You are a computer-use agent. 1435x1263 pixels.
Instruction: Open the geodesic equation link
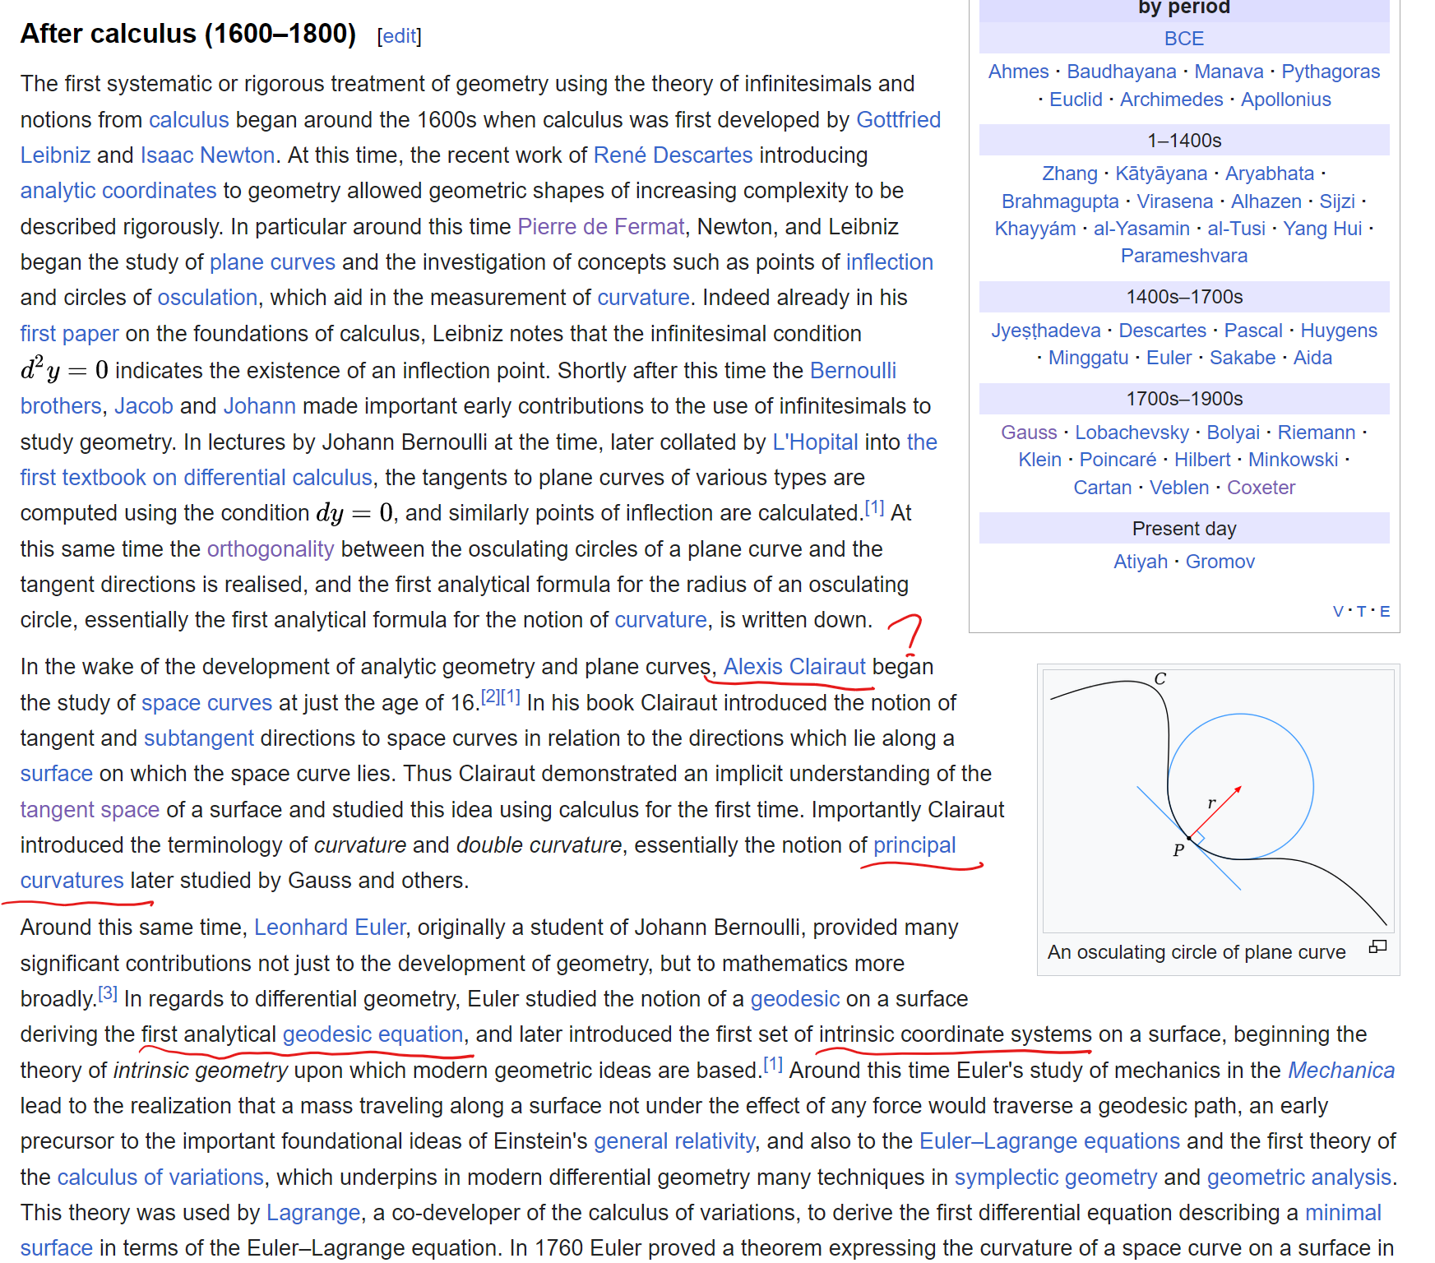pos(373,1034)
